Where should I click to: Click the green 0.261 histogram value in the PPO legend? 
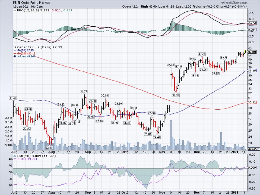(68, 10)
